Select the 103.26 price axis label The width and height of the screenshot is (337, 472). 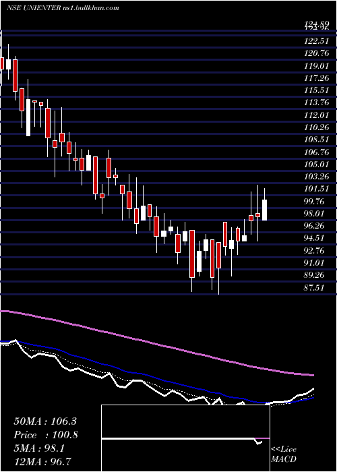tap(316, 177)
